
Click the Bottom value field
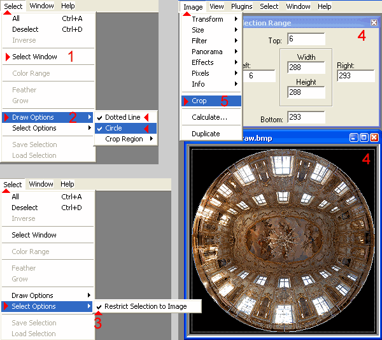coord(306,117)
